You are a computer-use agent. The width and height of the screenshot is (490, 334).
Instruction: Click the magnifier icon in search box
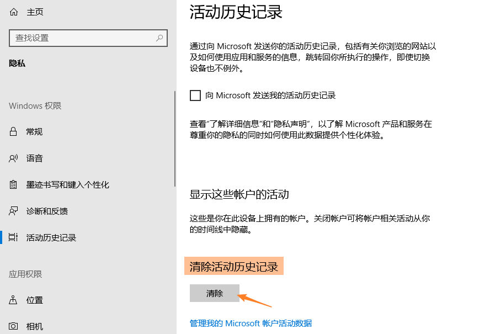coord(159,38)
